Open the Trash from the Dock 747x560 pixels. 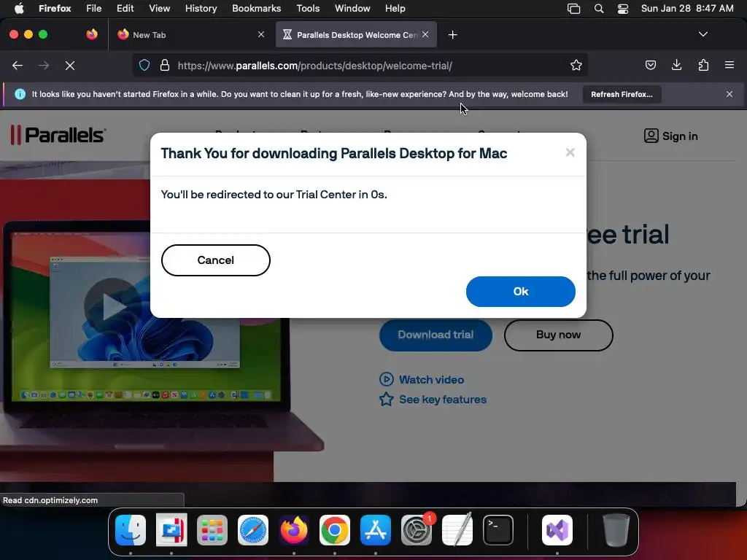pos(617,530)
